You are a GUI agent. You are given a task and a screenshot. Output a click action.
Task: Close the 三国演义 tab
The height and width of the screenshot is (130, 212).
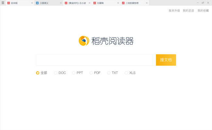click(x=61, y=3)
